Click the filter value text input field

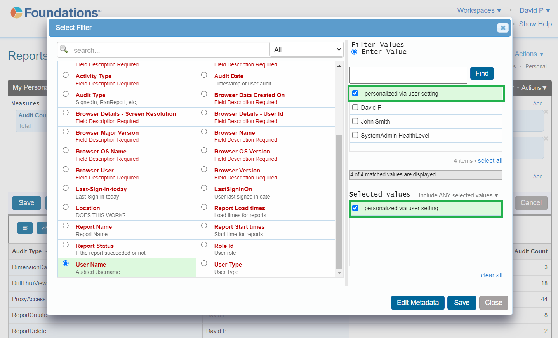point(408,75)
